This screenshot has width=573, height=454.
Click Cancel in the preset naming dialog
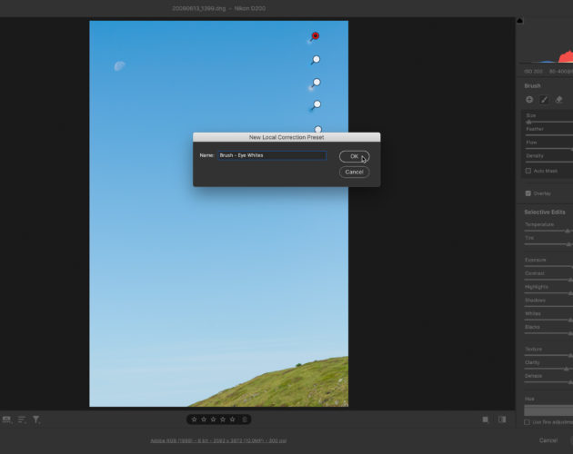[x=354, y=172]
